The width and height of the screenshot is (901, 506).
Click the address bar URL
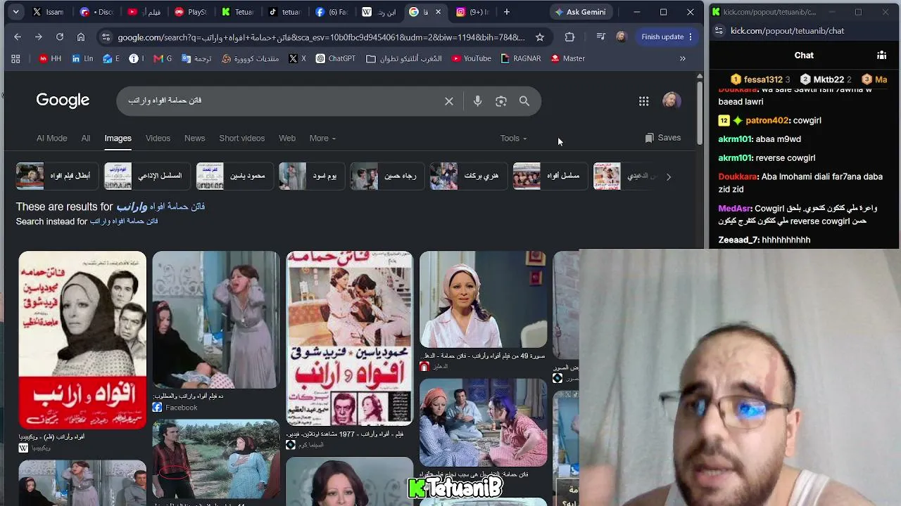pyautogui.click(x=321, y=37)
